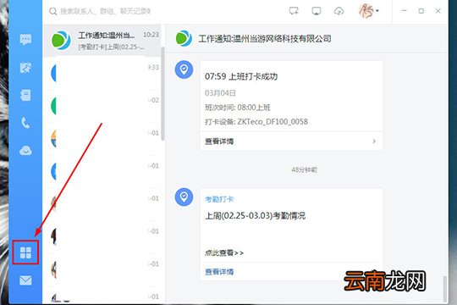
Task: Select the 工作通知:温州当... conversation
Action: [x=102, y=41]
